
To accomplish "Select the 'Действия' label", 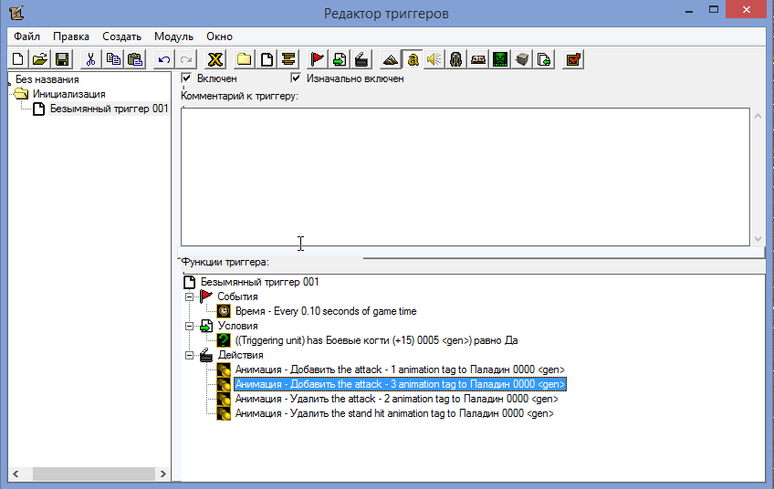I will [240, 355].
